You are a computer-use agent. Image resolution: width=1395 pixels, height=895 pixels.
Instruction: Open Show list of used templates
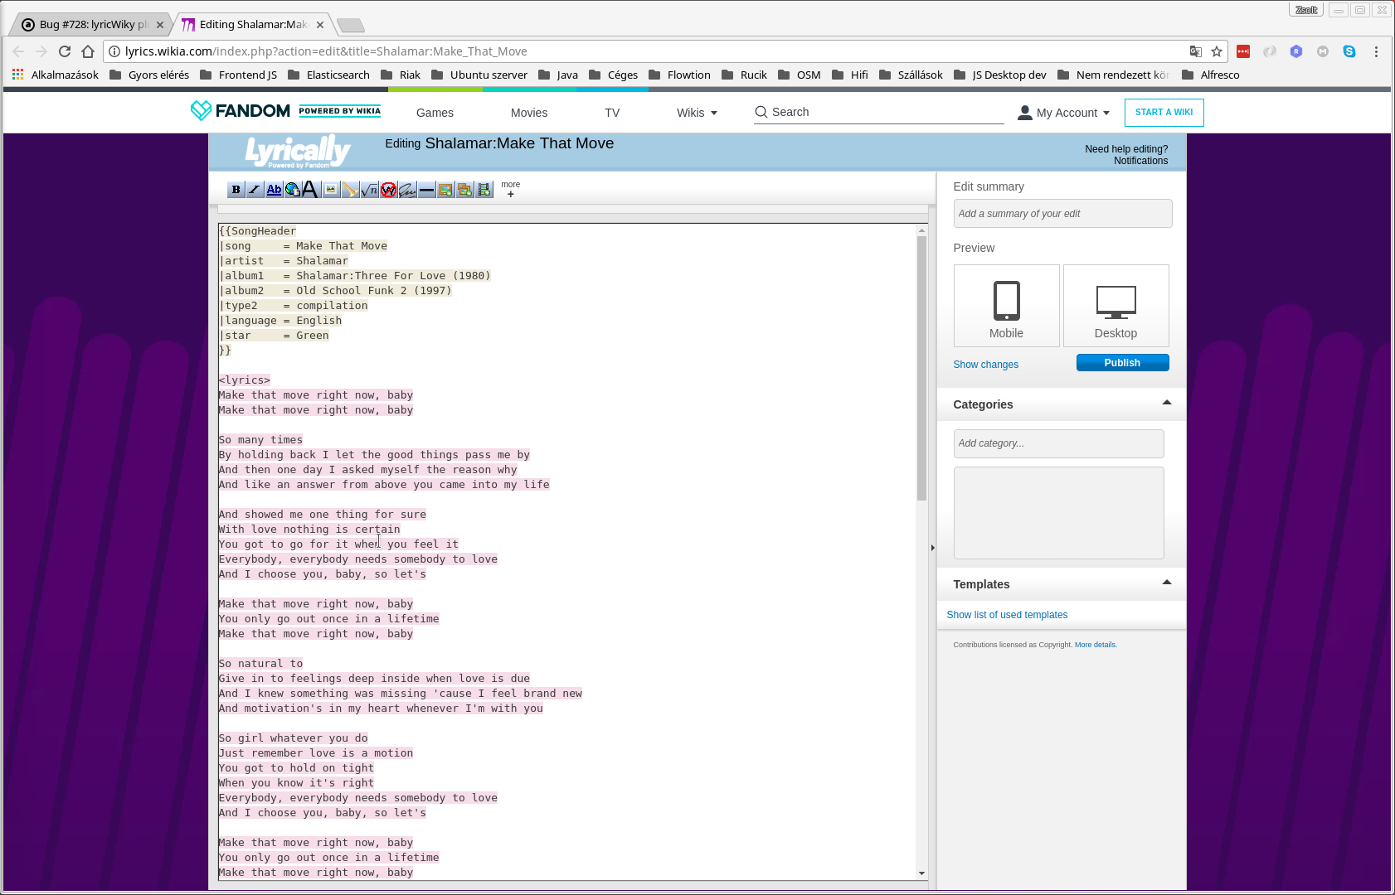click(x=1007, y=615)
